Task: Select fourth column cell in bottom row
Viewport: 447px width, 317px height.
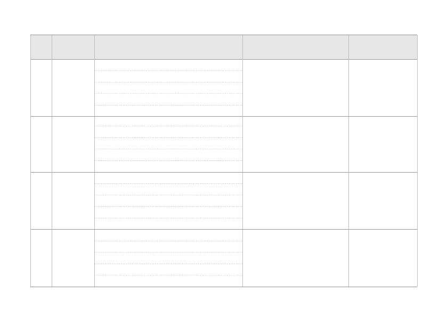Action: click(296, 258)
